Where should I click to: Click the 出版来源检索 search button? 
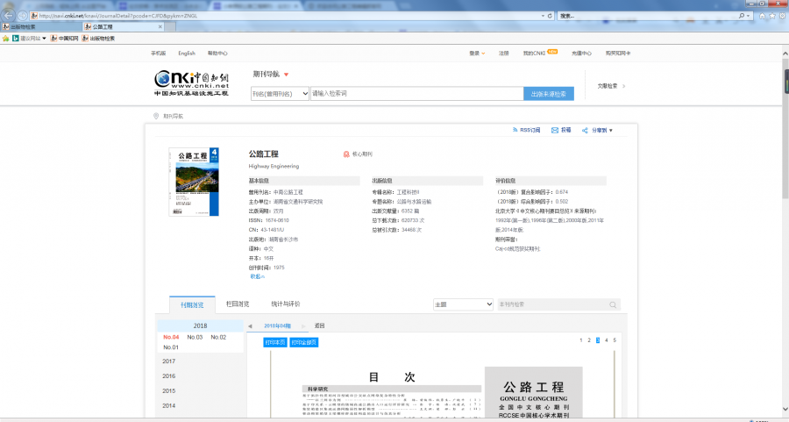tap(549, 93)
